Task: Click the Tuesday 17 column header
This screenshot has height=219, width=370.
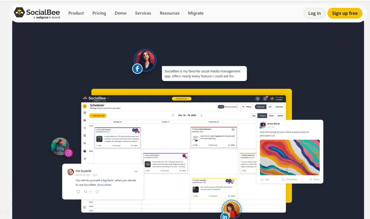Action: pos(166,122)
